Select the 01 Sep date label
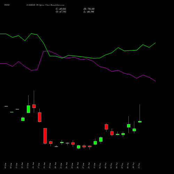 (x=100, y=166)
